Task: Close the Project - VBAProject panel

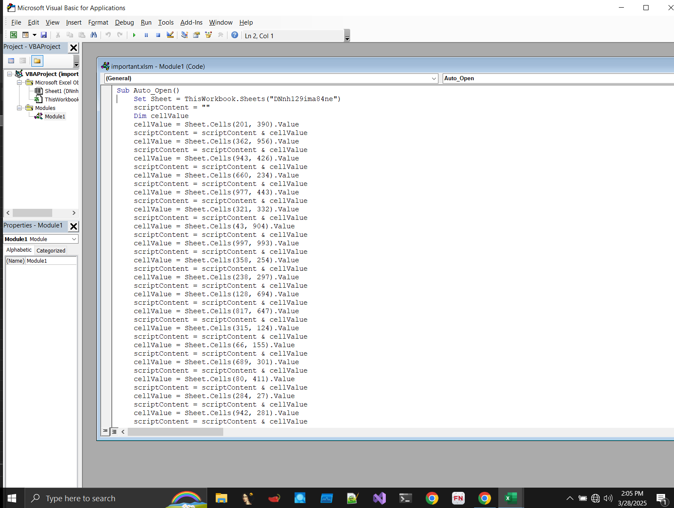Action: tap(73, 48)
